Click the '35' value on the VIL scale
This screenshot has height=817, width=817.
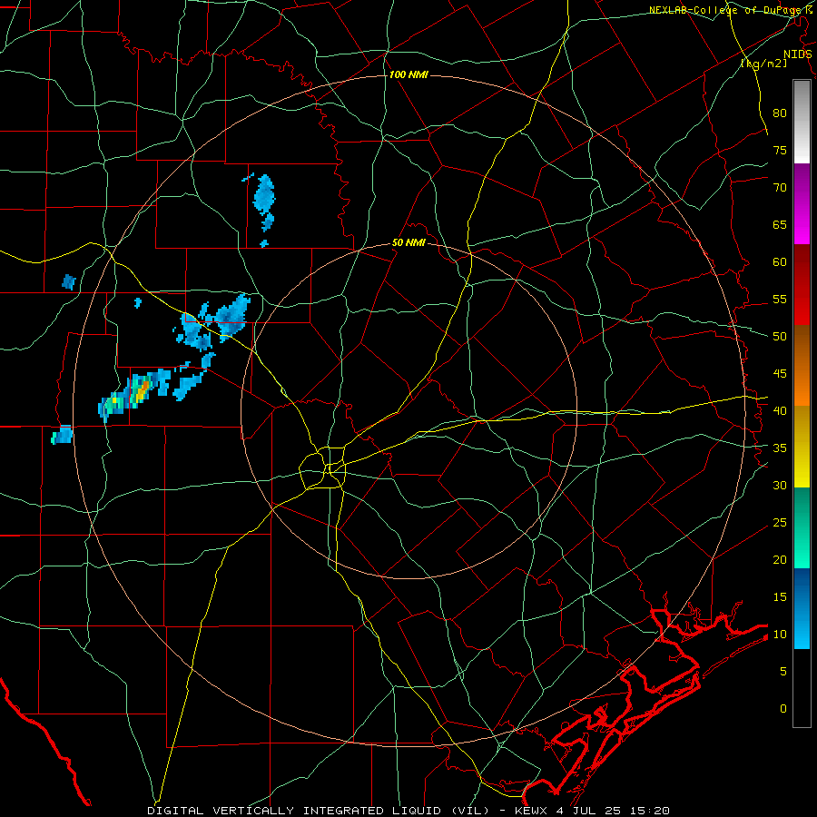[780, 448]
